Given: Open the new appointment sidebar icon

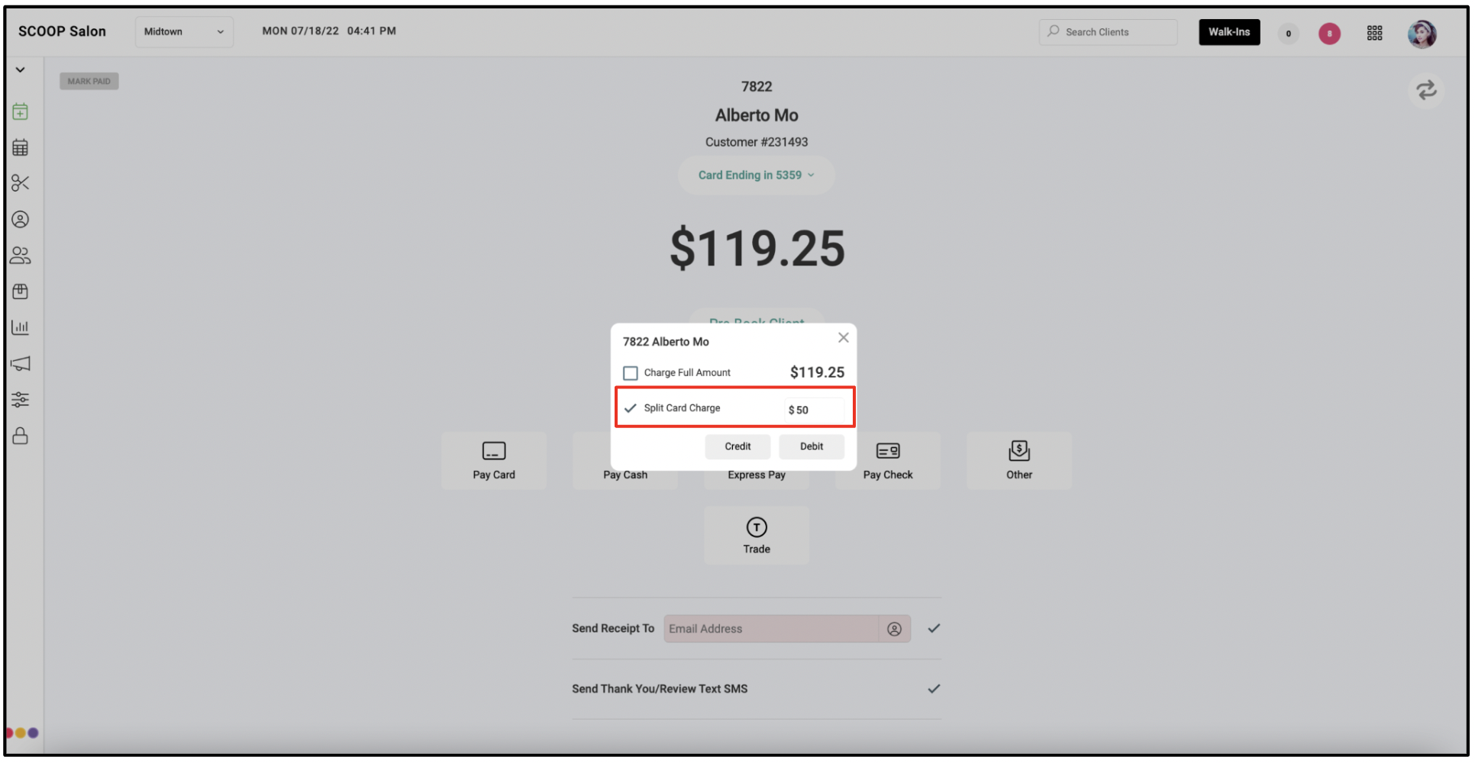Looking at the screenshot, I should pos(21,111).
